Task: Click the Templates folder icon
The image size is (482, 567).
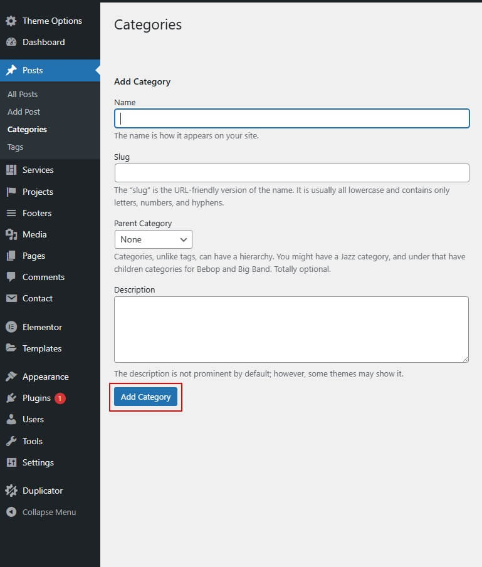Action: pos(11,348)
